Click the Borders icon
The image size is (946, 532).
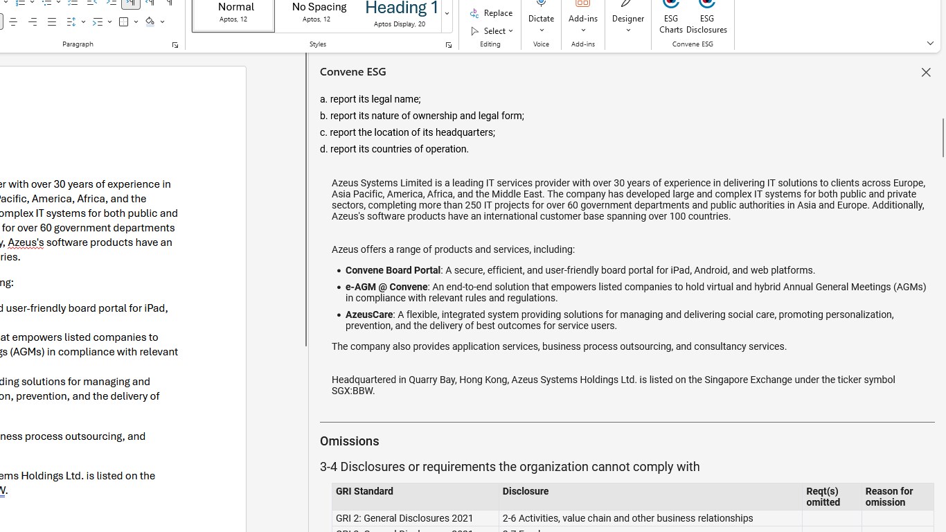[124, 22]
